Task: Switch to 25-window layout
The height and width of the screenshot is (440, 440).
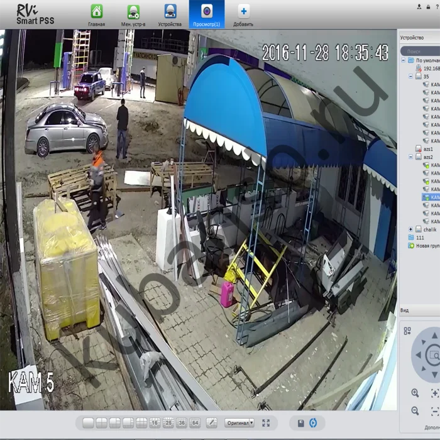Action: pos(168,423)
